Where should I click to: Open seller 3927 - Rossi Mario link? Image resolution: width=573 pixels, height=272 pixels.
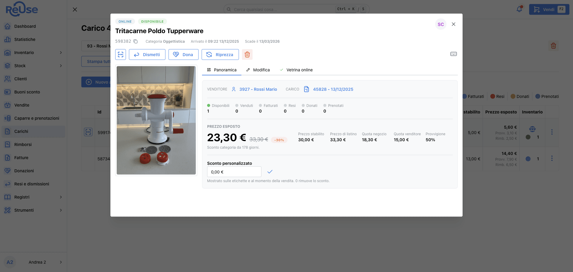[258, 89]
